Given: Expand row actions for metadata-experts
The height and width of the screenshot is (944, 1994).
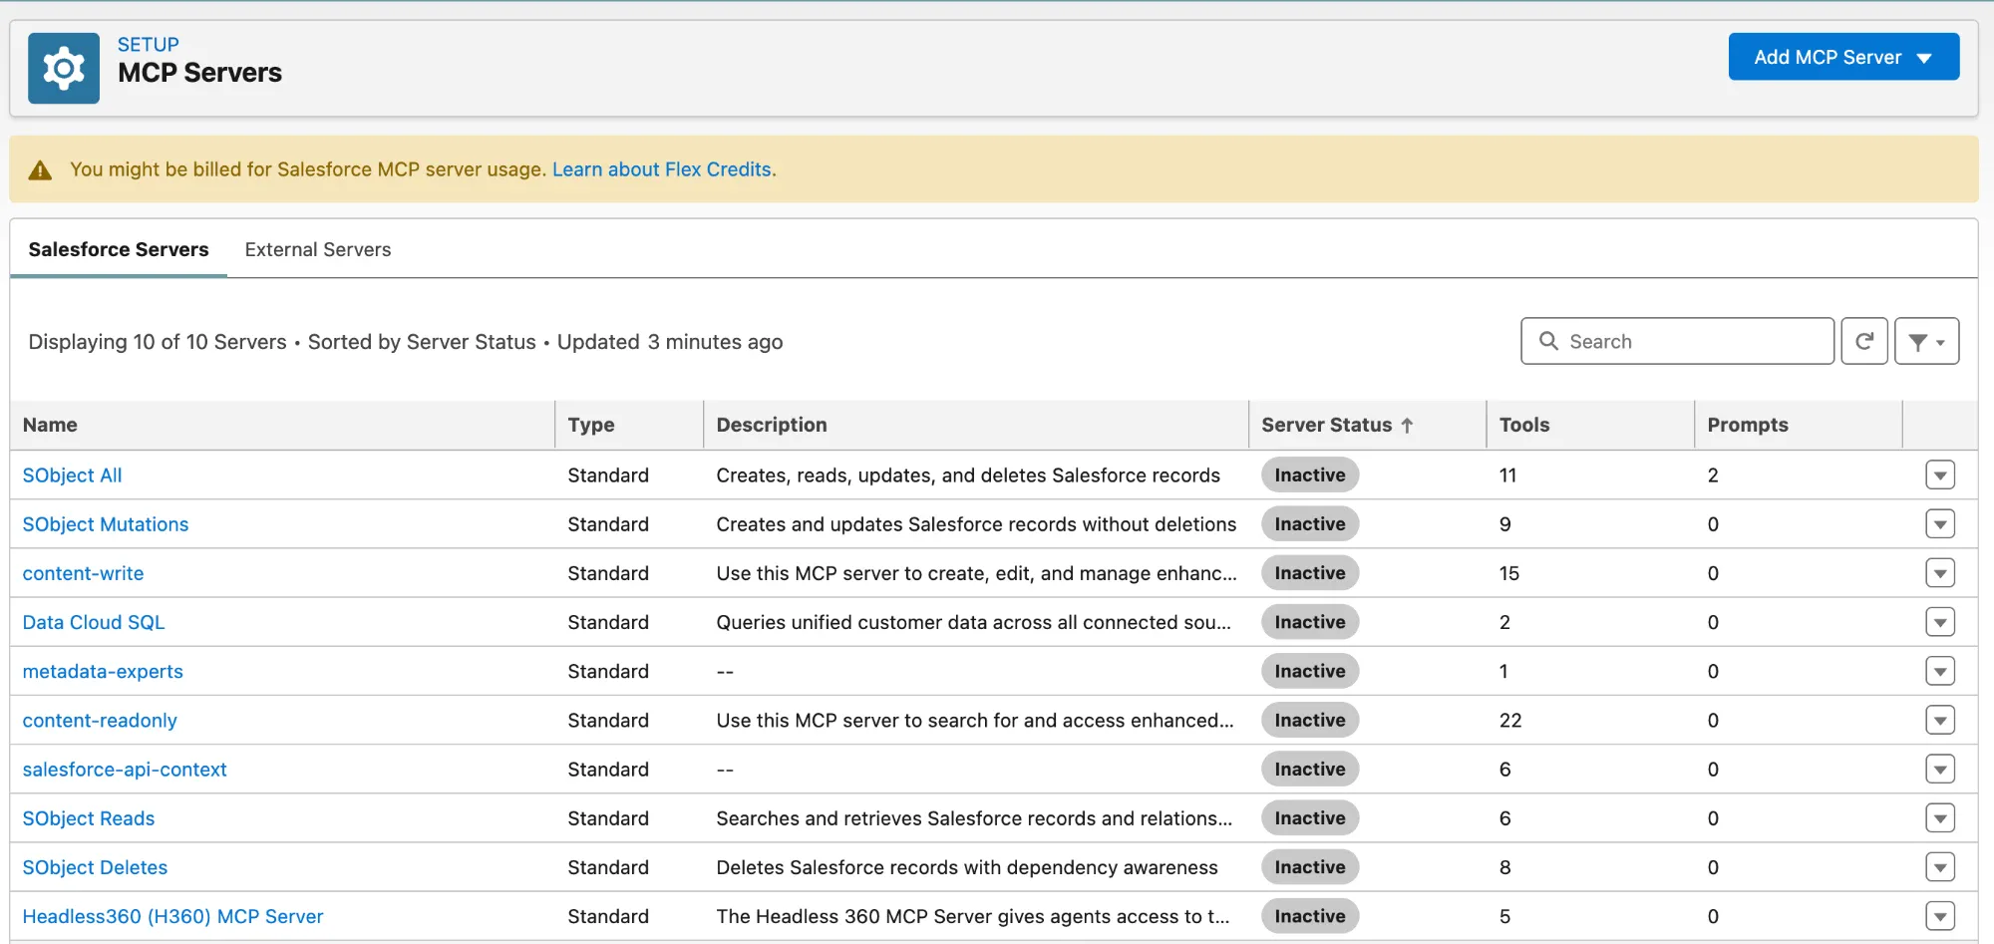Looking at the screenshot, I should click(x=1939, y=672).
